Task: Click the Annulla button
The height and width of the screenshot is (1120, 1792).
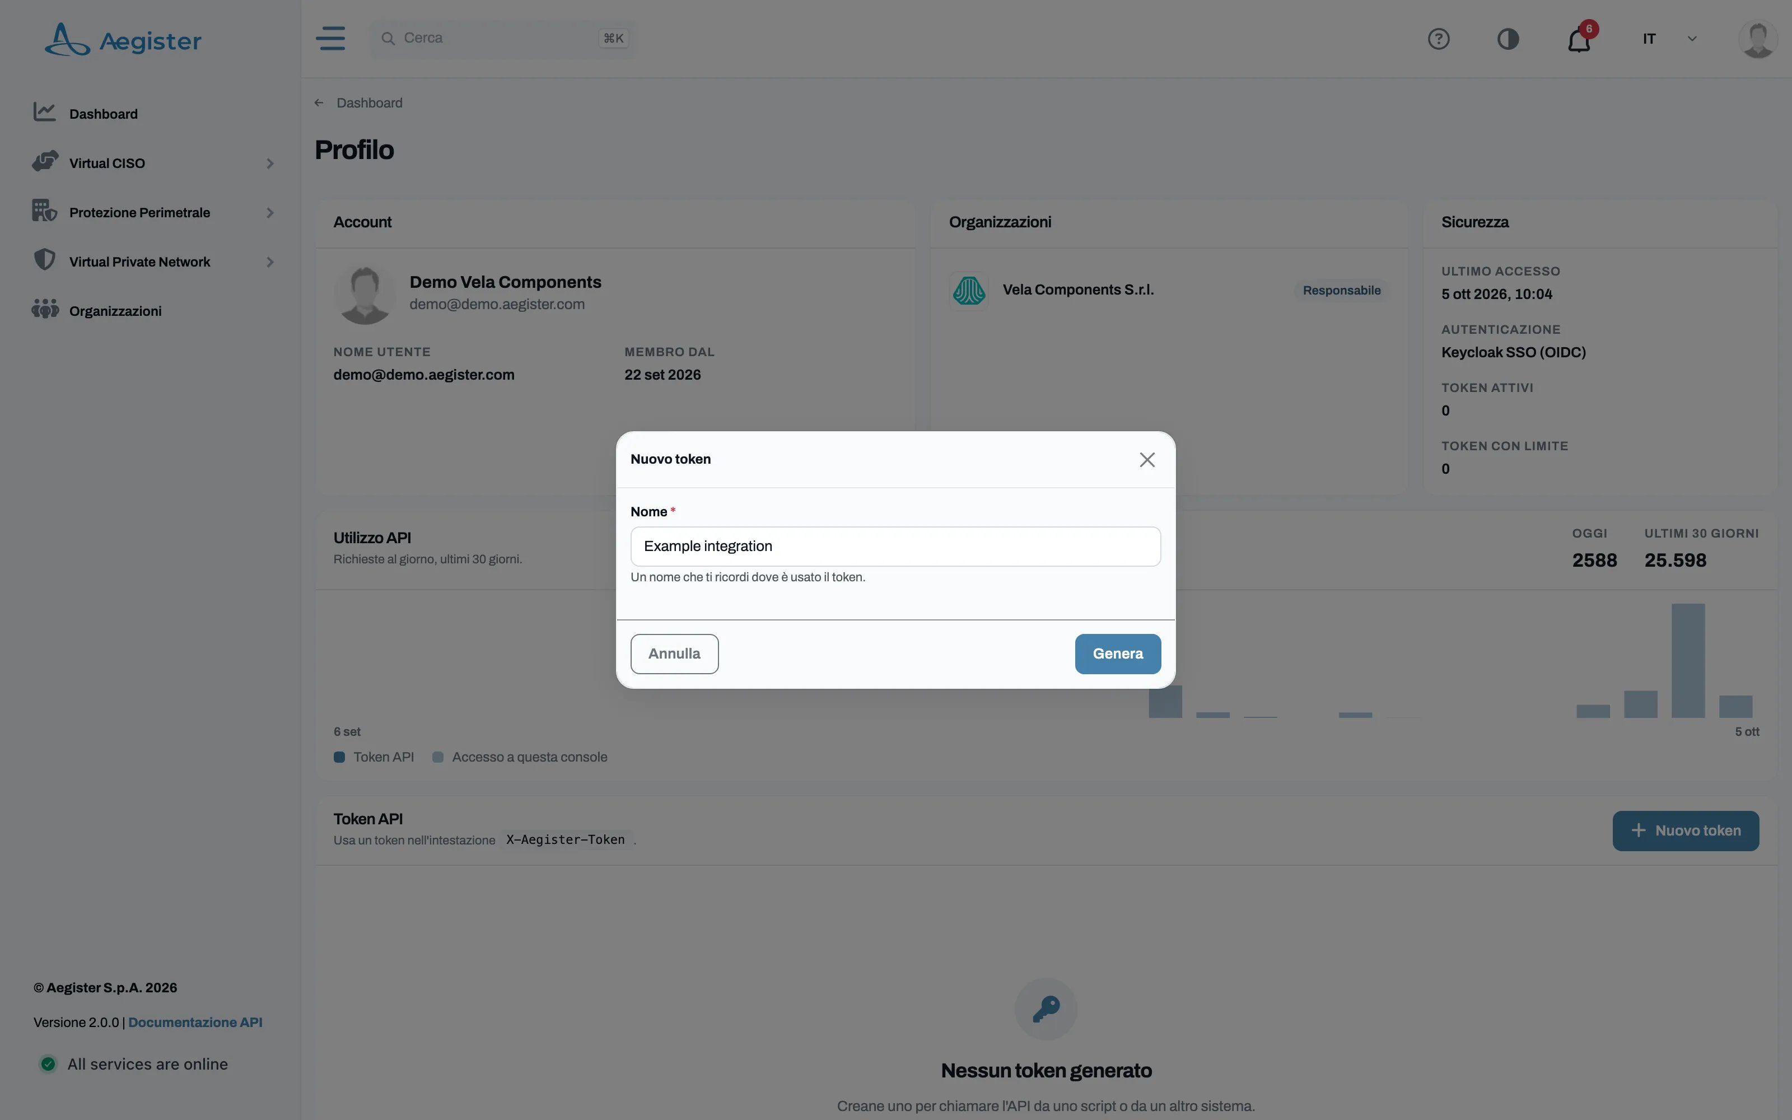Action: coord(674,654)
